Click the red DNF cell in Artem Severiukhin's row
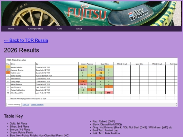The image size is (183, 137). [109, 93]
